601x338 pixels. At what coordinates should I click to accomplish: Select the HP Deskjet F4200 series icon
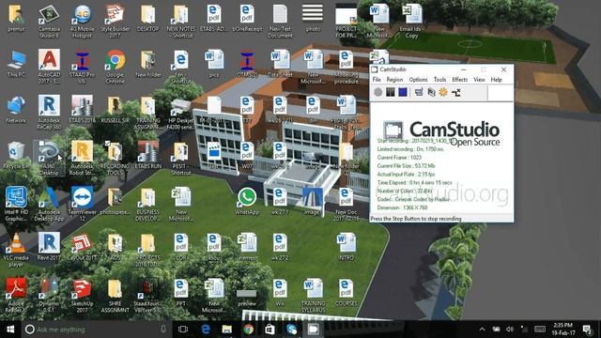[181, 112]
